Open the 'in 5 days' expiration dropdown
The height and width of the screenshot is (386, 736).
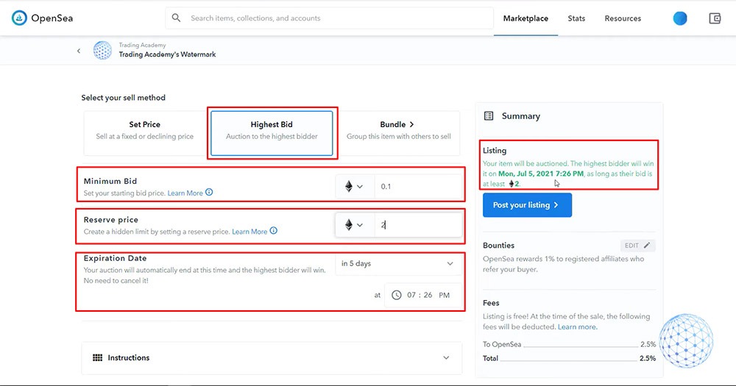pyautogui.click(x=397, y=263)
